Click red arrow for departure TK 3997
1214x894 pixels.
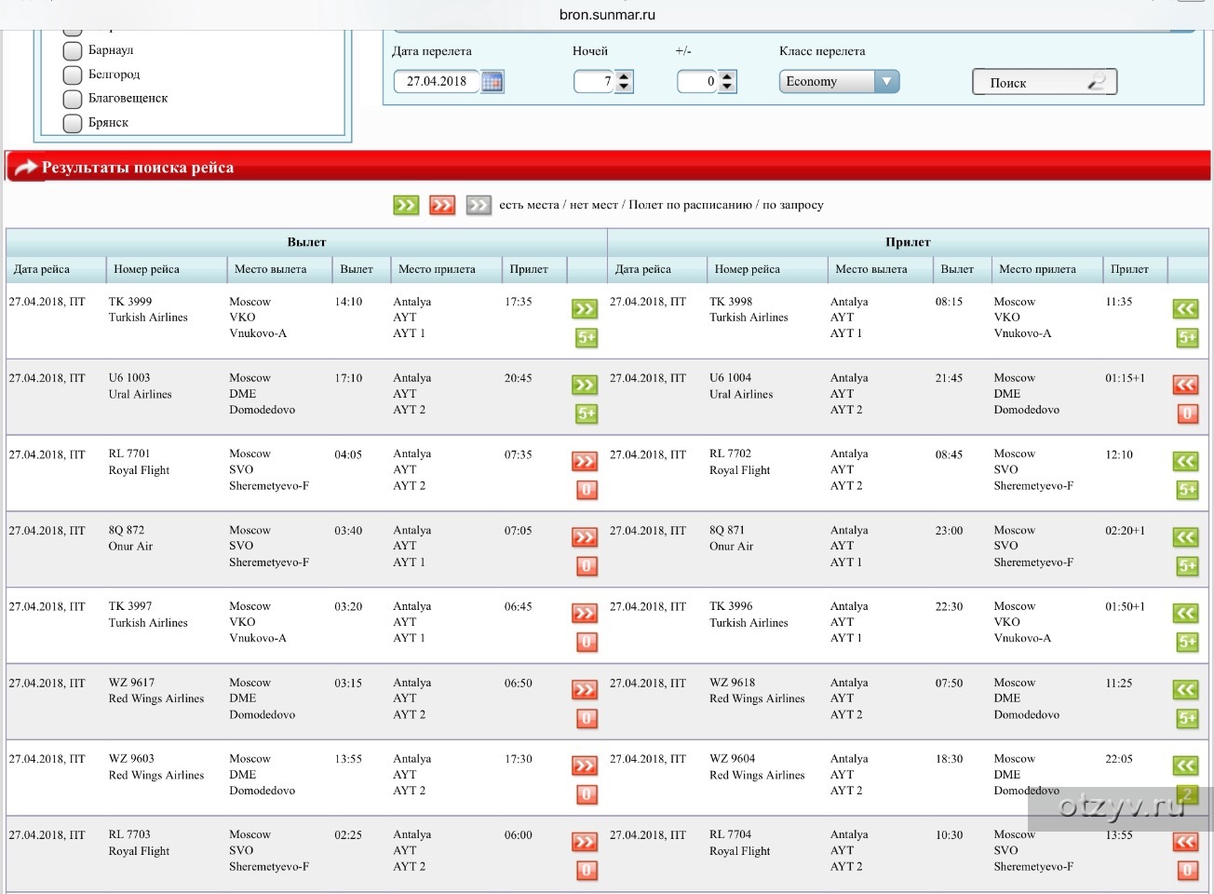(585, 614)
